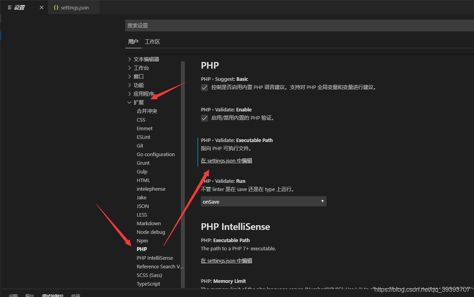Image resolution: width=474 pixels, height=297 pixels.
Task: Open Git extension settings
Action: coord(140,146)
